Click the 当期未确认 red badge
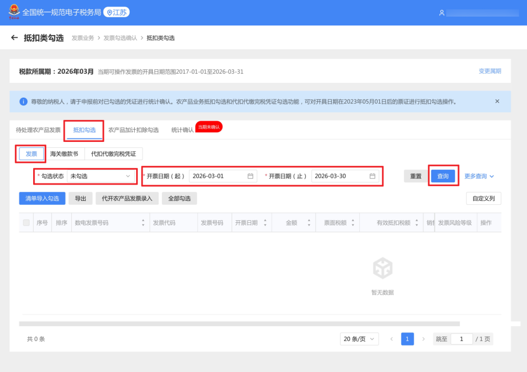 point(209,127)
